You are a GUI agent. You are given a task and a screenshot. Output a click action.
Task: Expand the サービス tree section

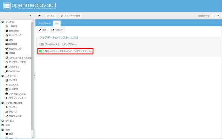tap(3, 121)
